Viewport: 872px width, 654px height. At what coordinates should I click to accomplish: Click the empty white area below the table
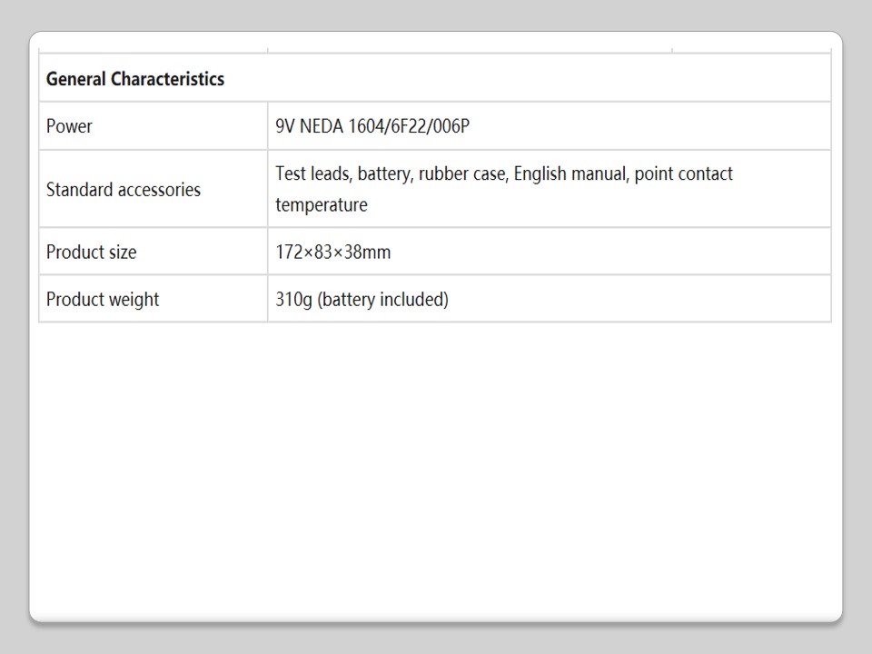436,472
